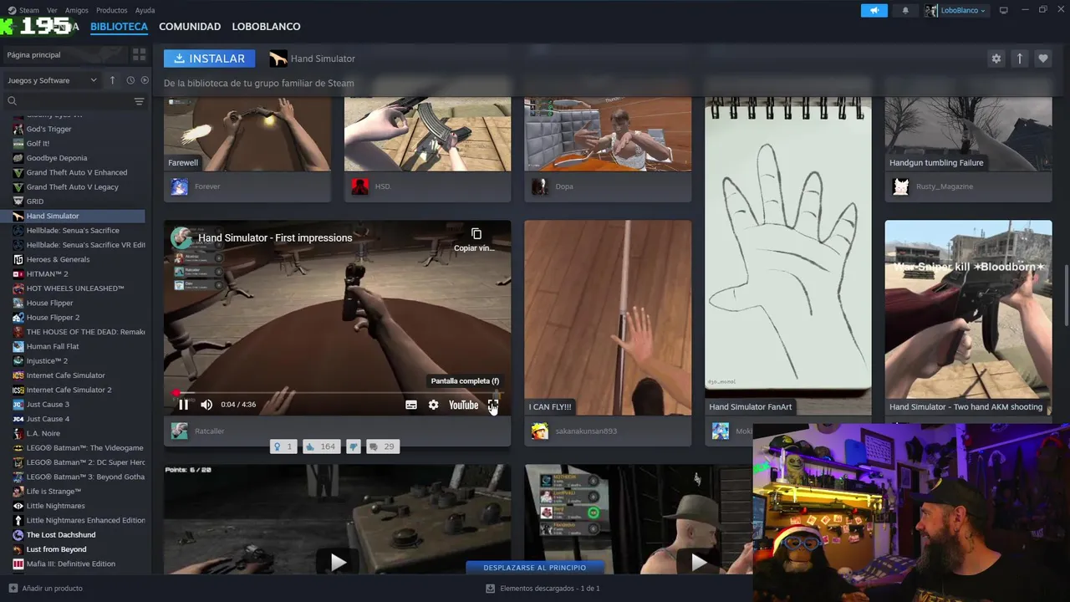Open the LOBOBLANCO profile tab
Screen dimensions: 1070x602
(x=266, y=27)
